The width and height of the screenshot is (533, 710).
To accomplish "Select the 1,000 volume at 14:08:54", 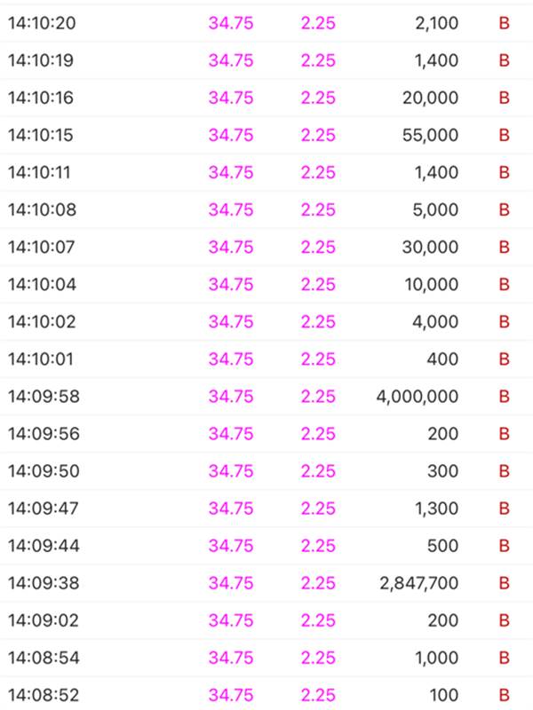I will pyautogui.click(x=436, y=658).
